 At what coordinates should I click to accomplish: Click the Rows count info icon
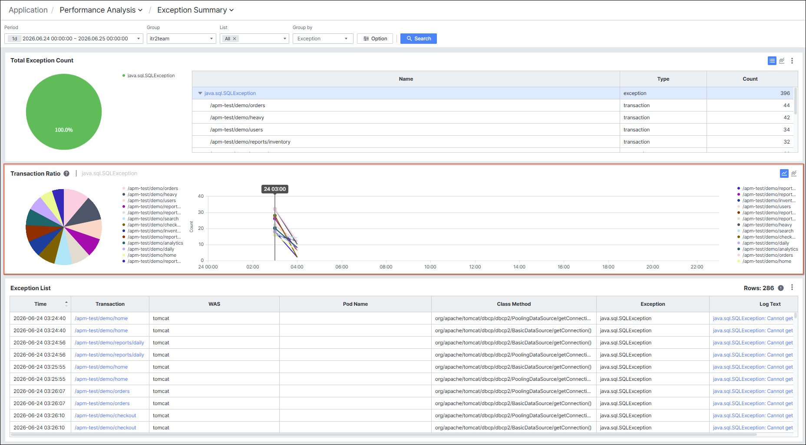point(781,288)
